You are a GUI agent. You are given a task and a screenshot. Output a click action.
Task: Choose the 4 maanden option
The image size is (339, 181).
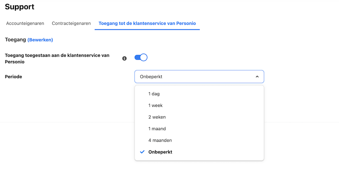coord(199,140)
